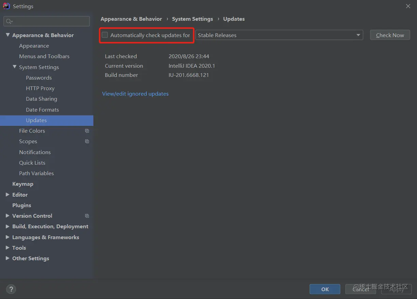Click the project-level icon beside Scopes
This screenshot has height=299, width=417.
click(x=87, y=142)
